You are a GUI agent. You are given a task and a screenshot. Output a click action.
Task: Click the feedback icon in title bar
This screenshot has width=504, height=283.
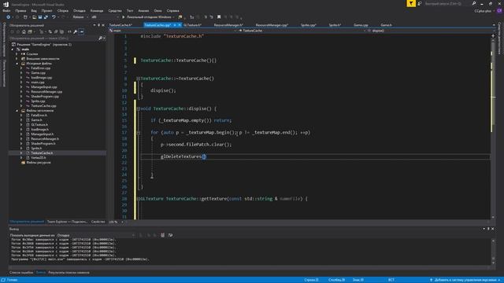[x=420, y=3]
